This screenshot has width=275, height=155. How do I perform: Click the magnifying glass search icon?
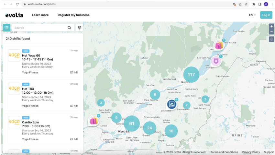click(69, 28)
